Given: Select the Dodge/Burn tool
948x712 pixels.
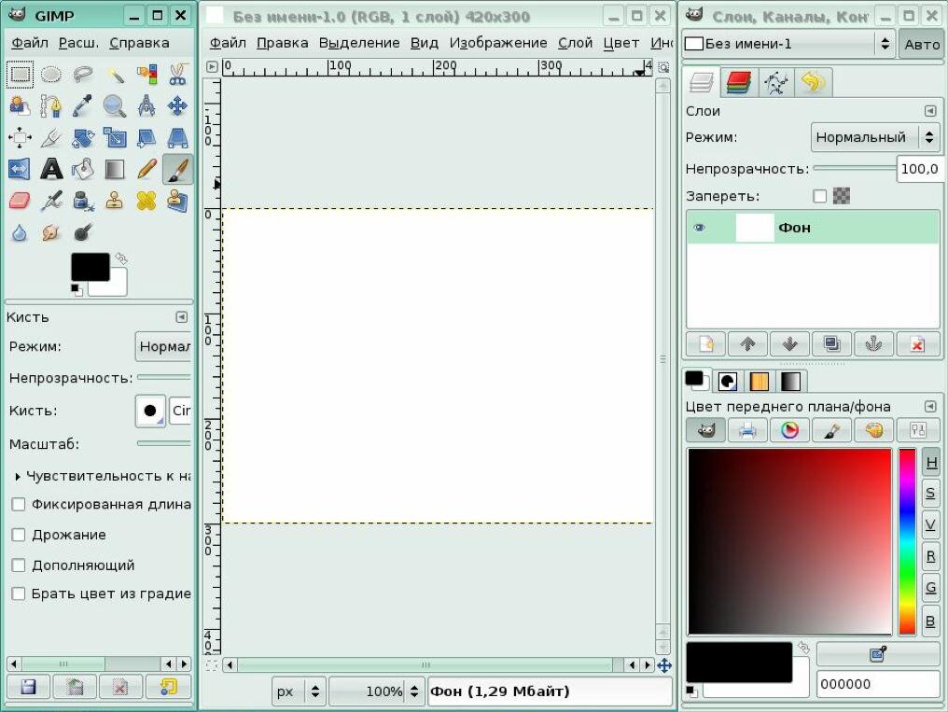Looking at the screenshot, I should [83, 232].
